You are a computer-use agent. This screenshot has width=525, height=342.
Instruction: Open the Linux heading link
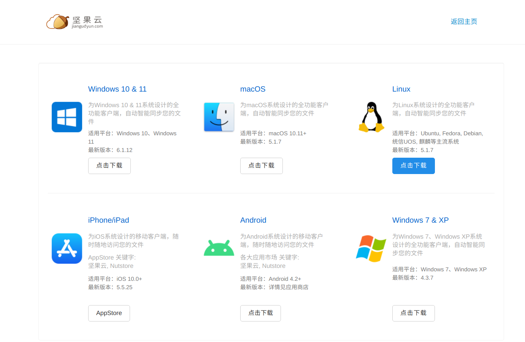(401, 89)
